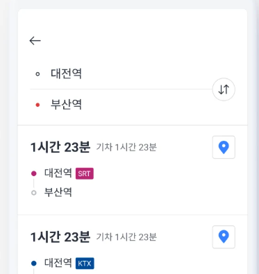Click the hollow departure circle icon
Screen dimensions: 259x274
(x=37, y=74)
